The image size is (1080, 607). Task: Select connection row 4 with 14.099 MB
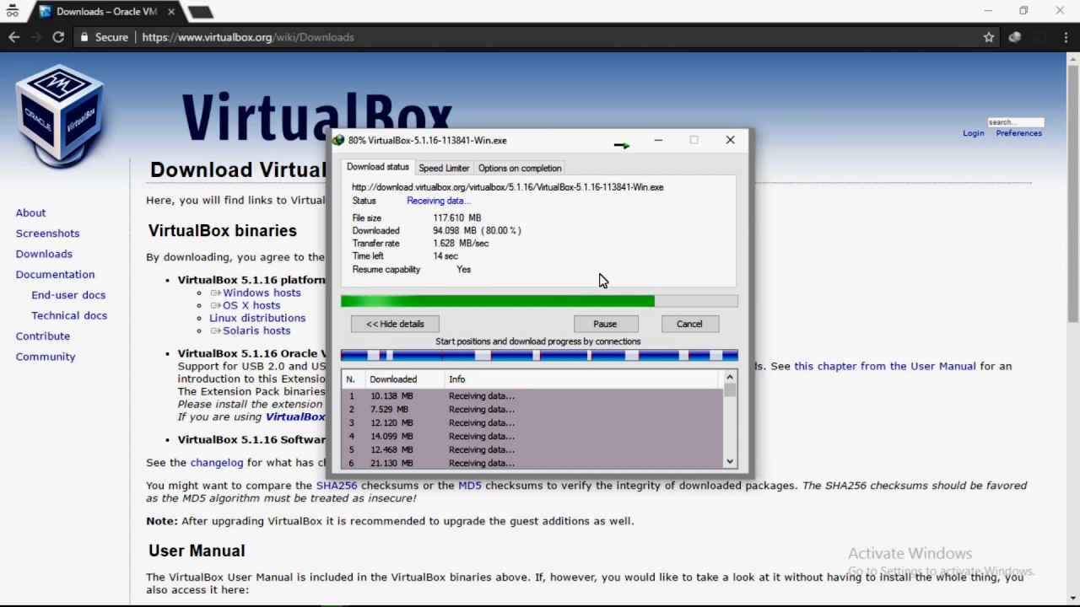point(532,436)
